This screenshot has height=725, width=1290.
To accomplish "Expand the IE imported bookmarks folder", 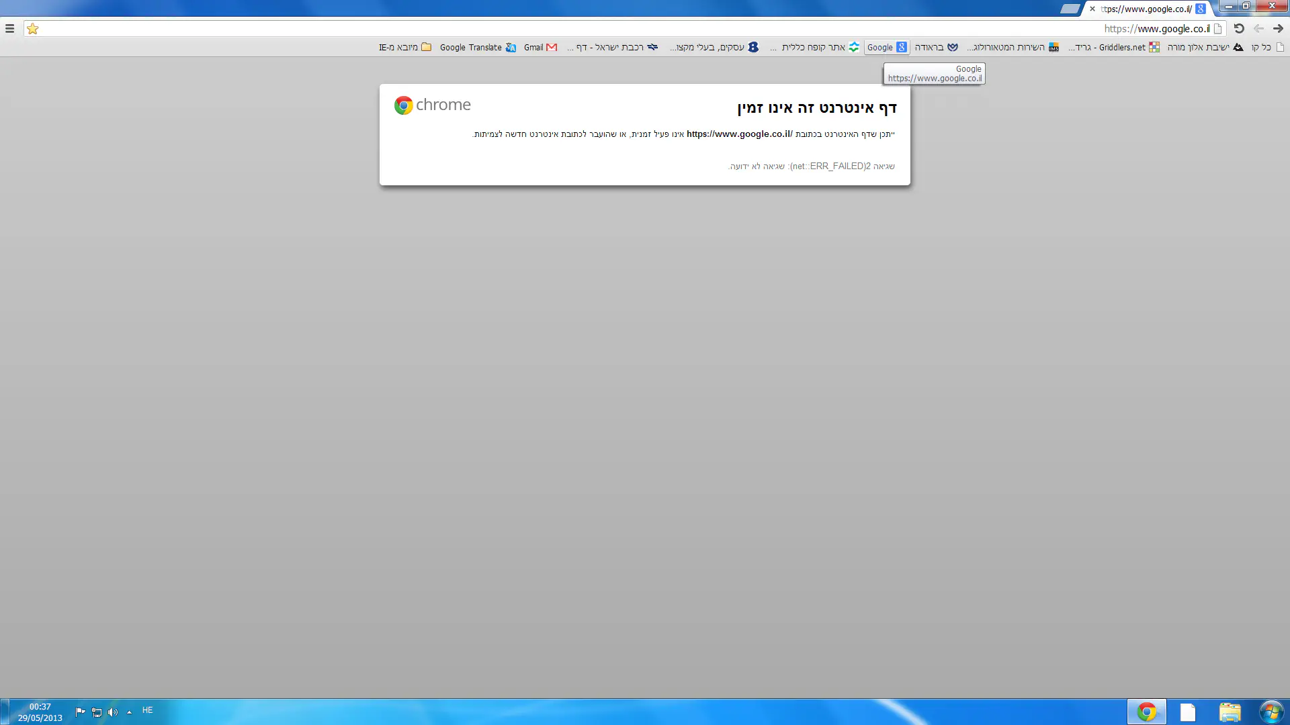I will [x=404, y=48].
